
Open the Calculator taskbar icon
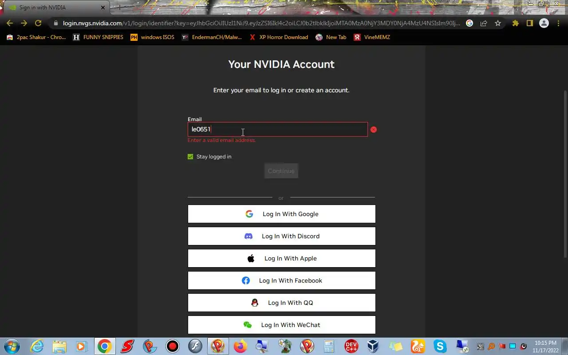[329, 346]
